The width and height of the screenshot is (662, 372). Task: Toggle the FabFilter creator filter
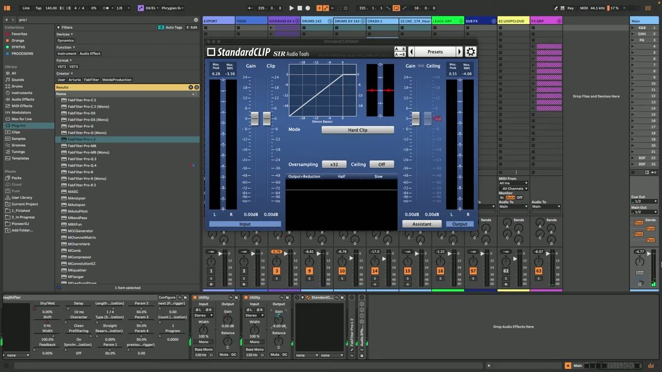pyautogui.click(x=92, y=80)
